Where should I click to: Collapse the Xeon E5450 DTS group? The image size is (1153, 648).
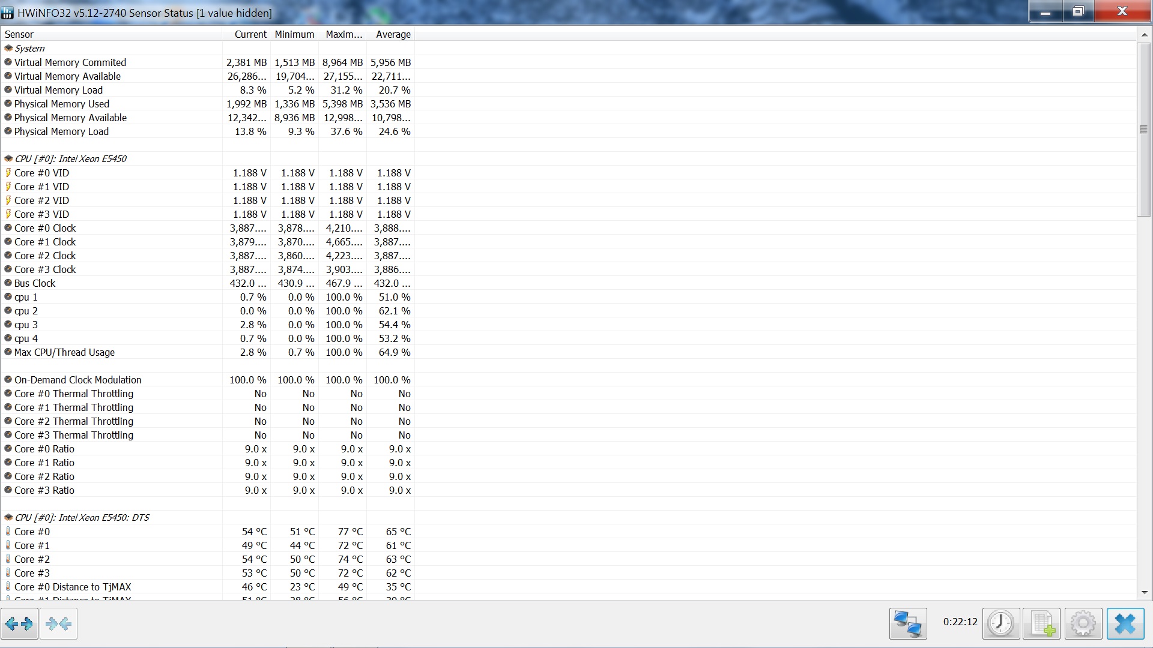82,518
